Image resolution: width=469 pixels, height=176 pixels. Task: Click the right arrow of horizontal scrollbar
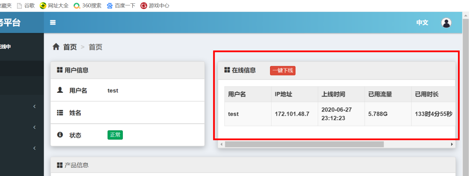click(452, 144)
